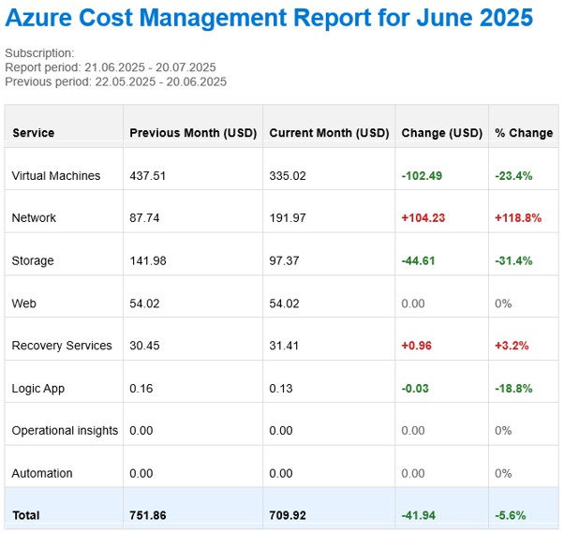Select the Previous period date line
The width and height of the screenshot is (564, 533).
(x=116, y=81)
